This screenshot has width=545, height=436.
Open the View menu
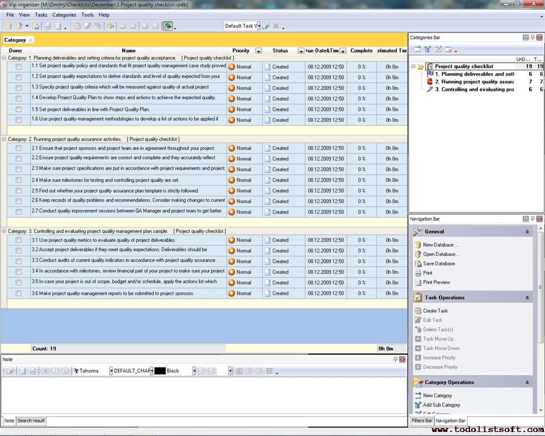[x=24, y=15]
